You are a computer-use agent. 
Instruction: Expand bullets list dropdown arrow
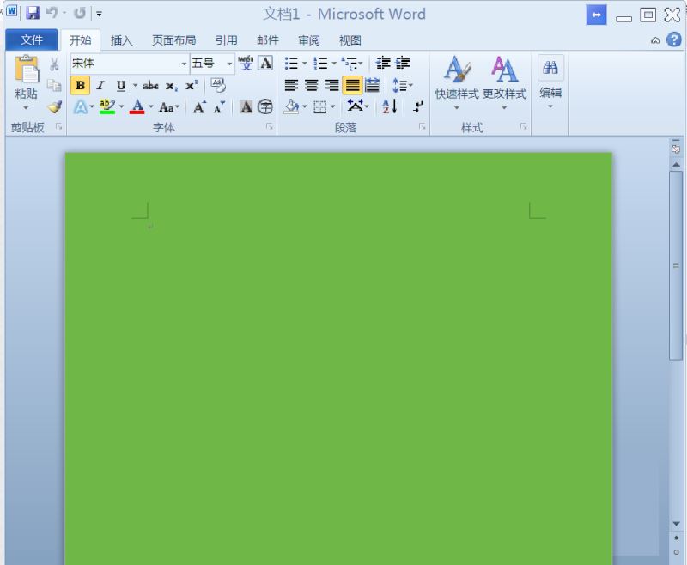pos(305,64)
